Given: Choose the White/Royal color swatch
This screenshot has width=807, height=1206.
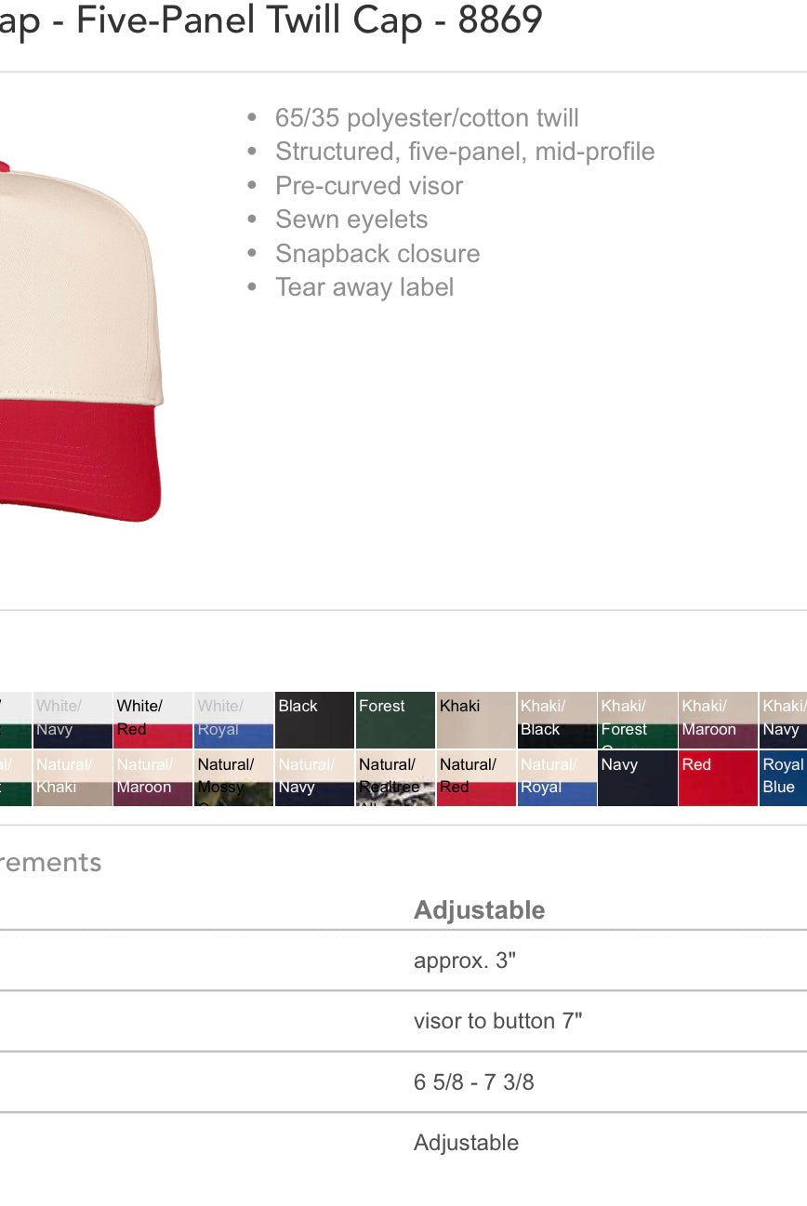Looking at the screenshot, I should coord(233,720).
